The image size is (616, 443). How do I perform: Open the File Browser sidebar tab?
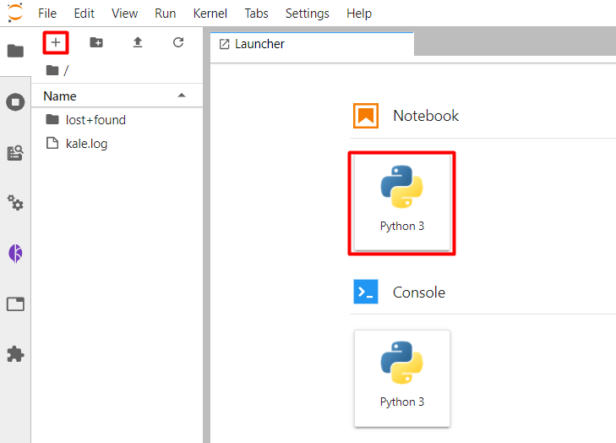coord(15,51)
